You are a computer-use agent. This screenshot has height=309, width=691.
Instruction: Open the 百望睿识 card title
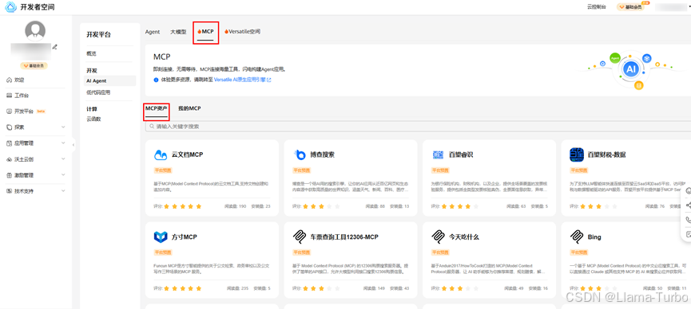tap(461, 154)
